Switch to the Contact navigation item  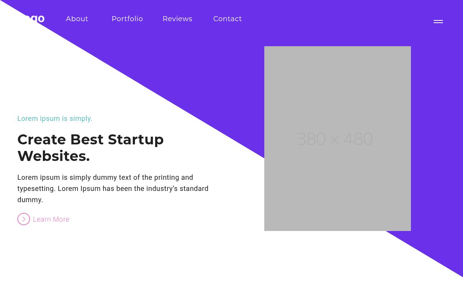coord(227,19)
